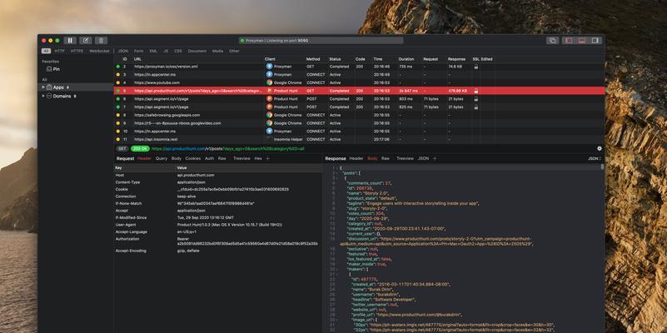Switch to Response Treeview tab
The width and height of the screenshot is (667, 333).
tap(405, 158)
